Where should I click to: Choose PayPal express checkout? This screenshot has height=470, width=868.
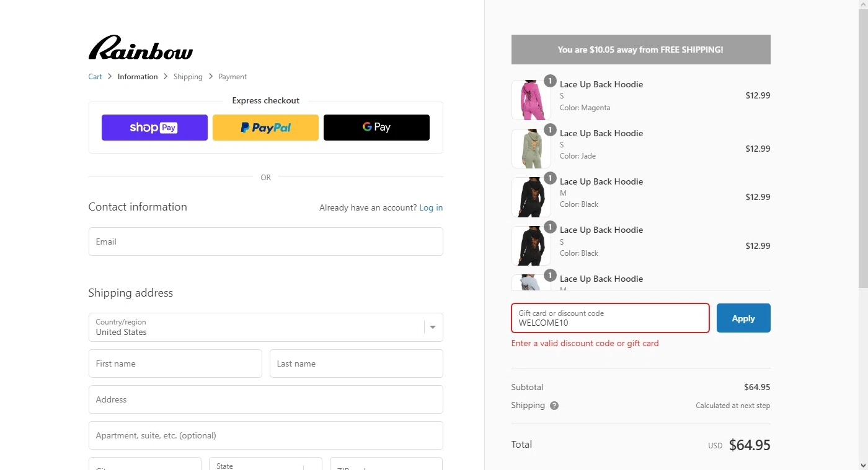coord(265,128)
